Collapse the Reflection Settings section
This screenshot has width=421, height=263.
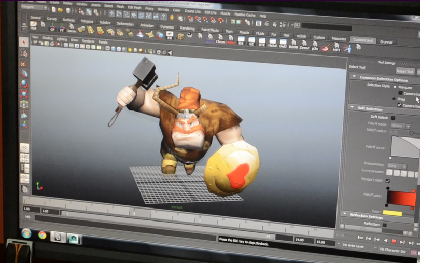tap(344, 214)
